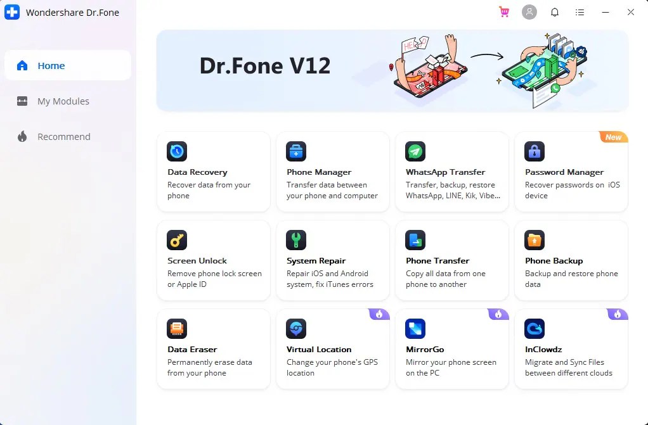Viewport: 648px width, 425px height.
Task: Launch the Data Eraser icon
Action: click(x=177, y=329)
